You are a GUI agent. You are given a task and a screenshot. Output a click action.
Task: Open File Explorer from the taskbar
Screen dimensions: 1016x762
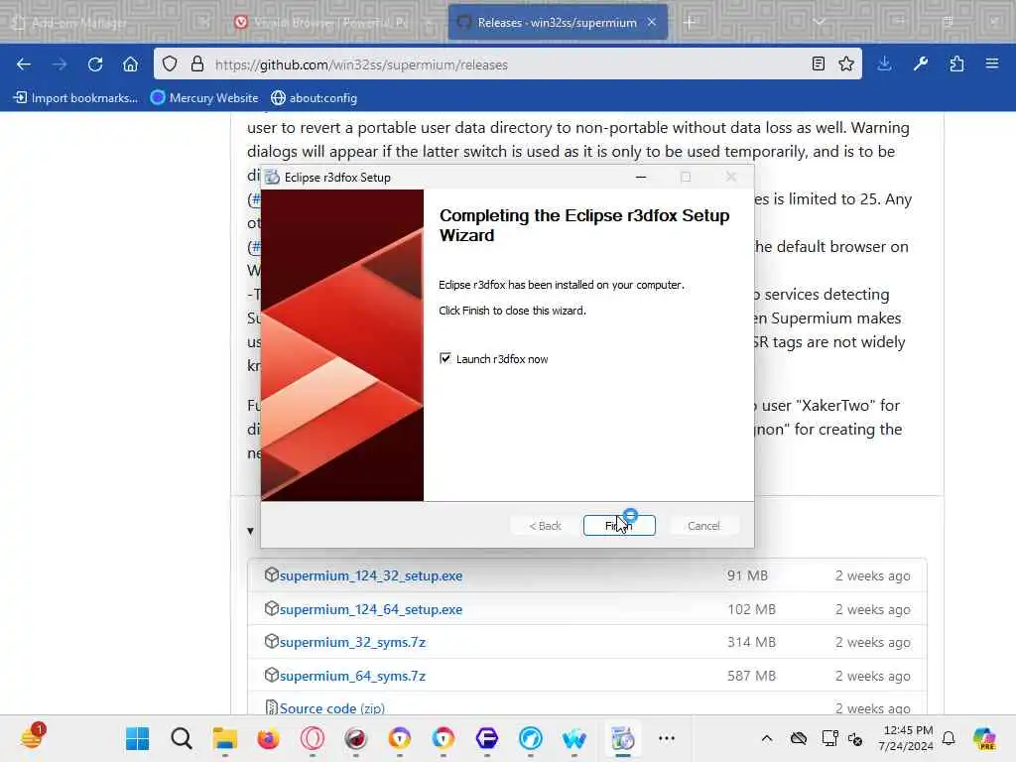[x=225, y=738]
